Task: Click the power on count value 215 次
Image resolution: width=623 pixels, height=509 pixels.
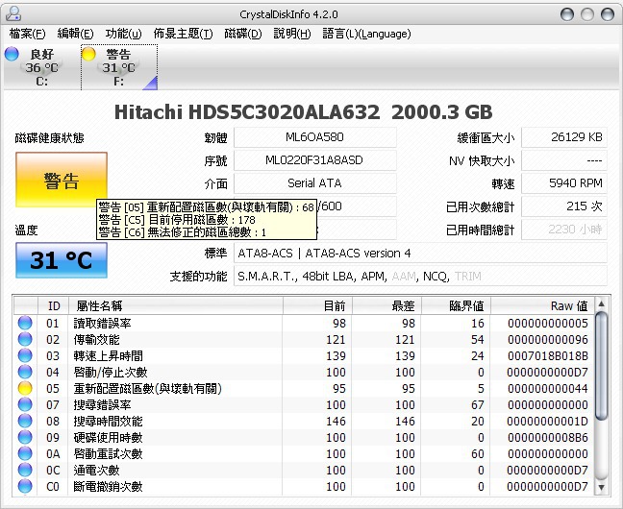Action: point(563,206)
